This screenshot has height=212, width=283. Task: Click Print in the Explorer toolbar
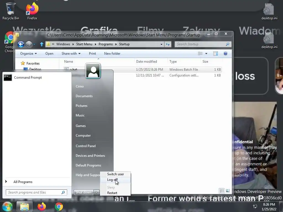tap(92, 54)
